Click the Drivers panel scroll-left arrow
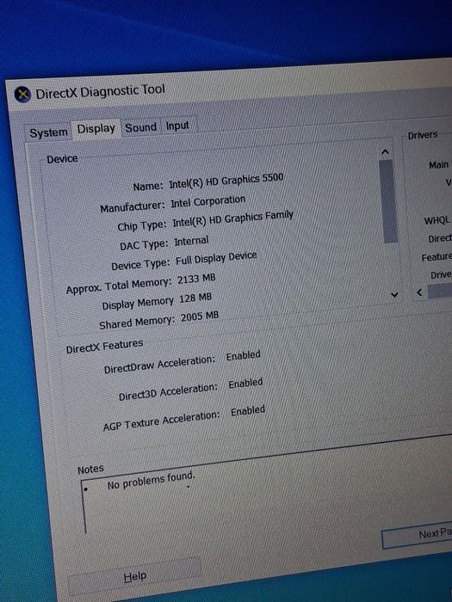 pyautogui.click(x=420, y=292)
